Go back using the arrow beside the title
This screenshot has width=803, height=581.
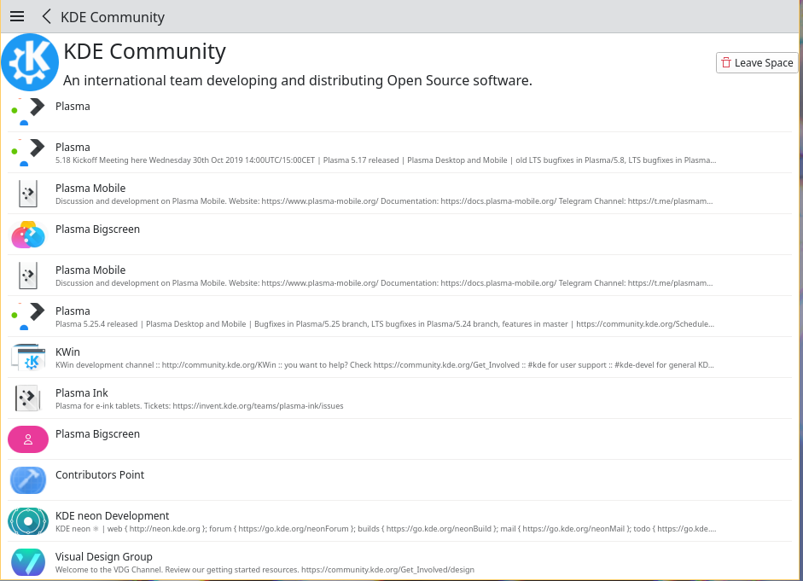[x=46, y=16]
